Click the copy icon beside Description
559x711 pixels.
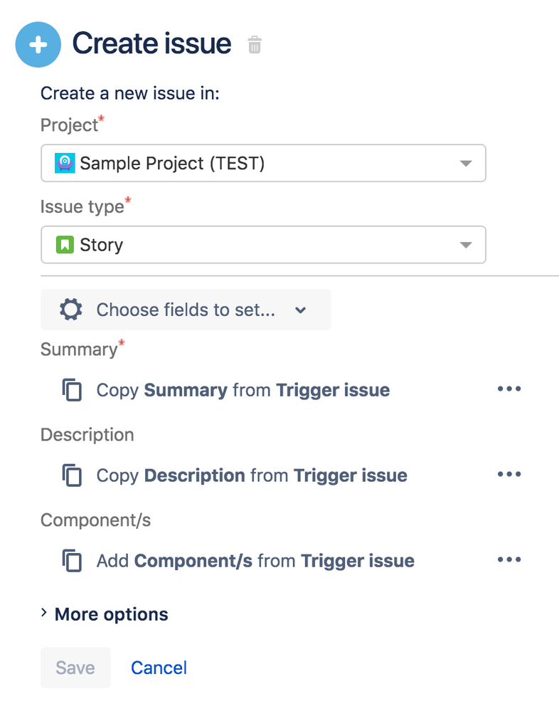[73, 475]
